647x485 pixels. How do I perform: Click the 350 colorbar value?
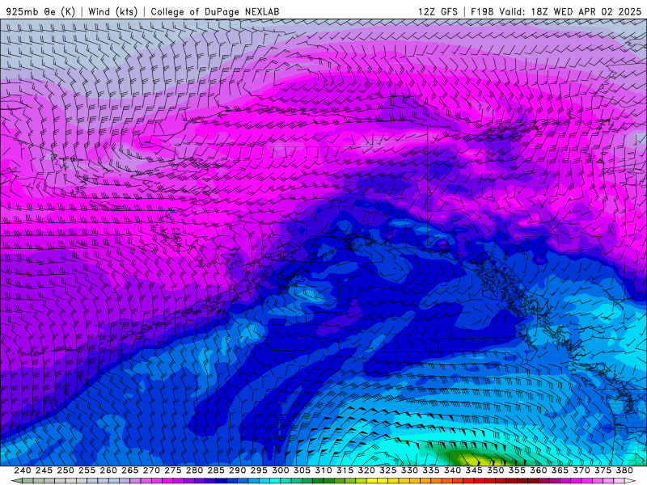(496, 470)
